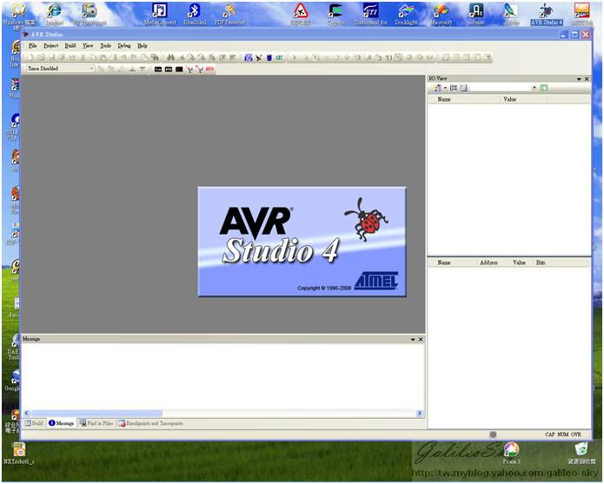Click the first red branch trace icon

pyautogui.click(x=189, y=70)
